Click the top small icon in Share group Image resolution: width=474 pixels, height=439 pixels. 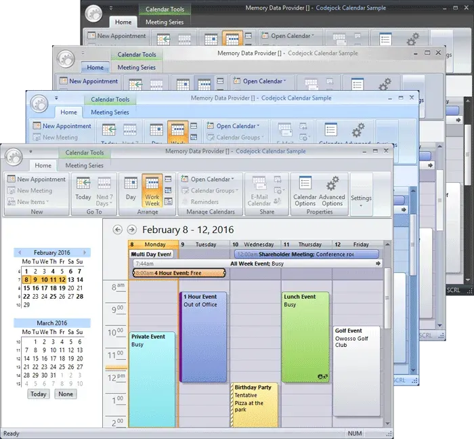pos(277,180)
